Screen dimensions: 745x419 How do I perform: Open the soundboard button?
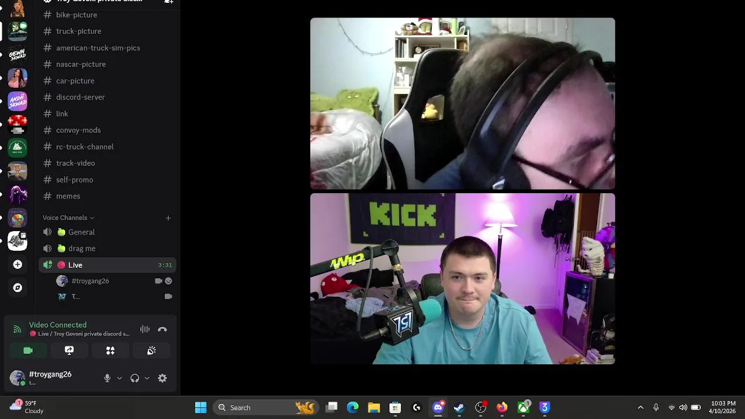151,350
